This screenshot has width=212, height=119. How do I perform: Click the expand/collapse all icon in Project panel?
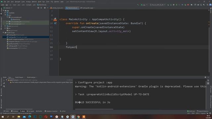41,8
